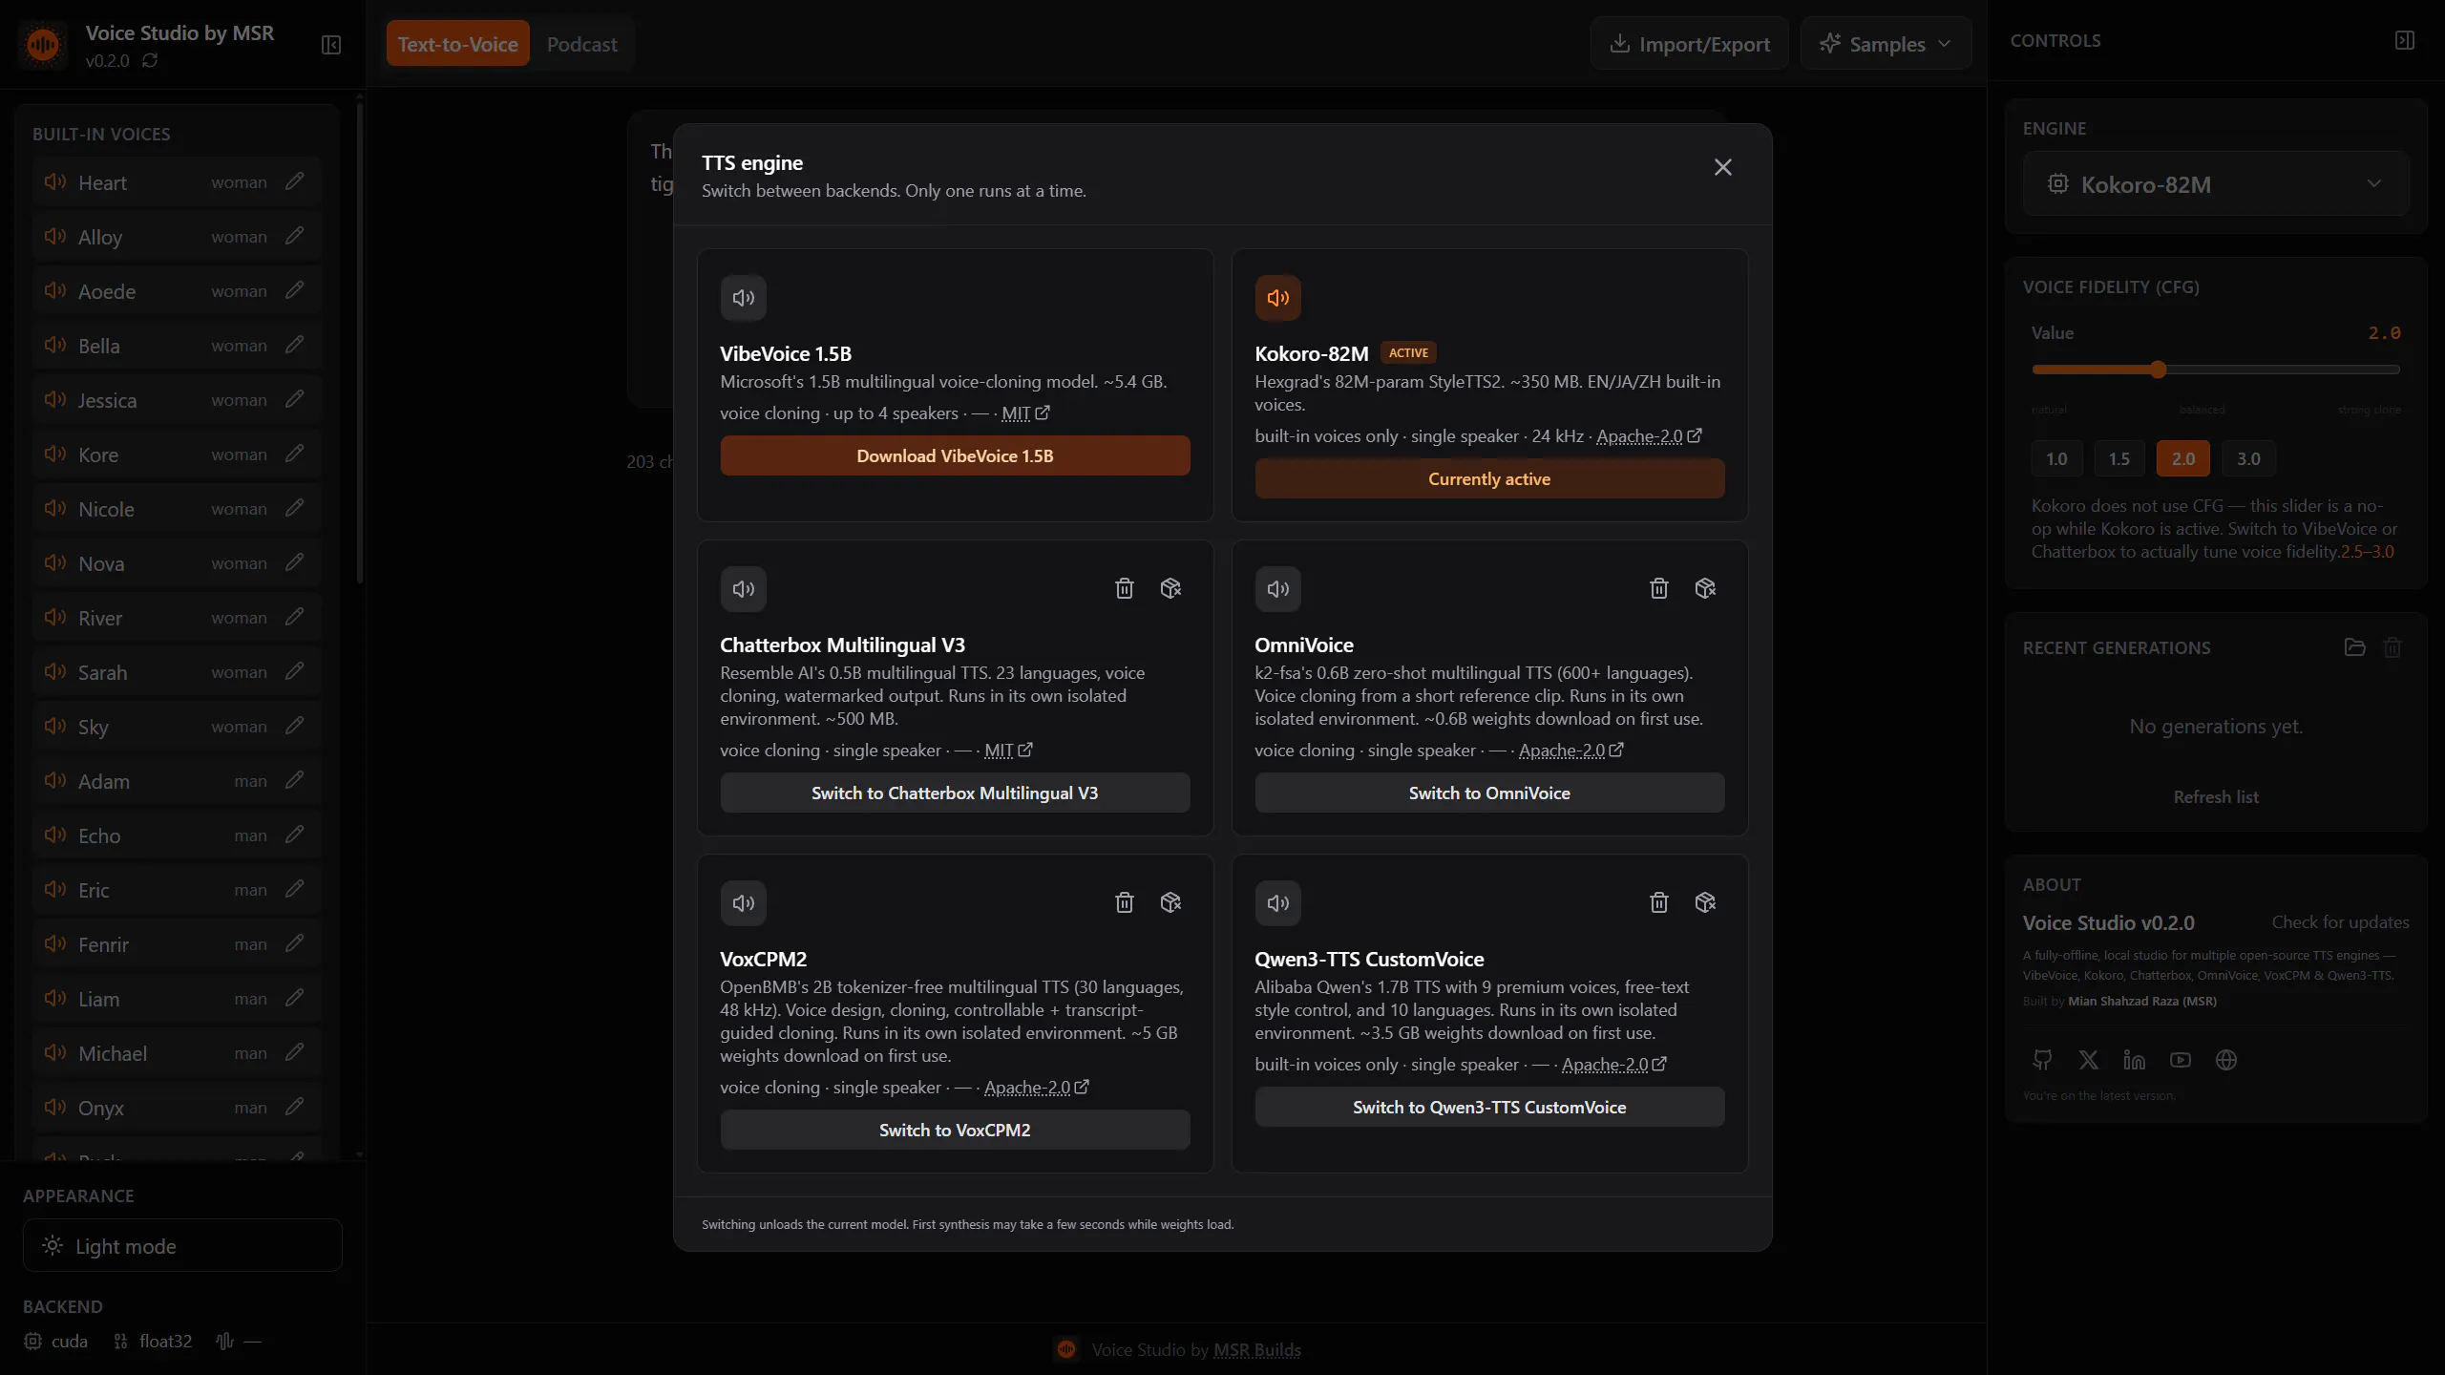Viewport: 2445px width, 1375px height.
Task: Open Kokoro Apache-2.0 license link
Action: (1649, 436)
